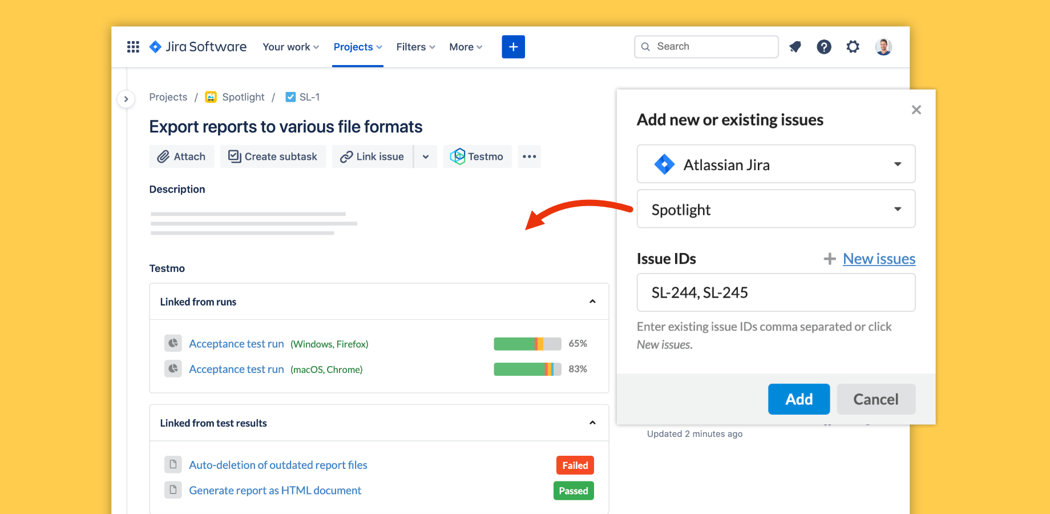Image resolution: width=1050 pixels, height=514 pixels.
Task: Click the SL-1 task type icon
Action: point(290,97)
